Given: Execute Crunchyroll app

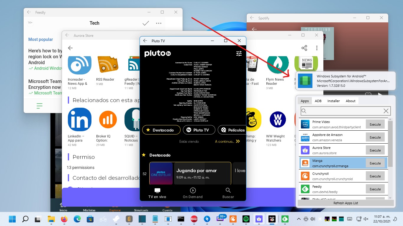Looking at the screenshot, I should [x=375, y=176].
